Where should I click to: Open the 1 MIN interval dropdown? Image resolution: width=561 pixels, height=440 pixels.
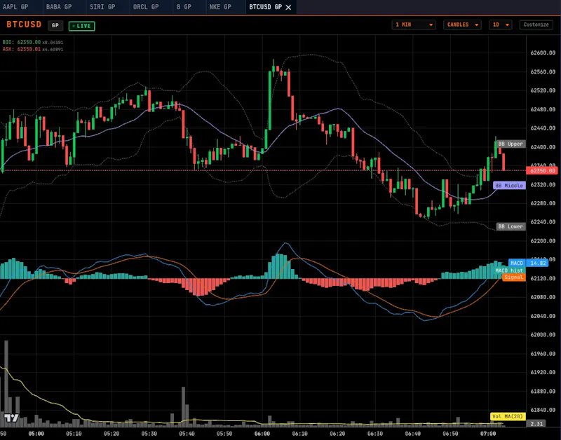(x=414, y=25)
